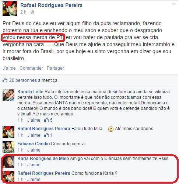Click Partager under the main post

56,68
